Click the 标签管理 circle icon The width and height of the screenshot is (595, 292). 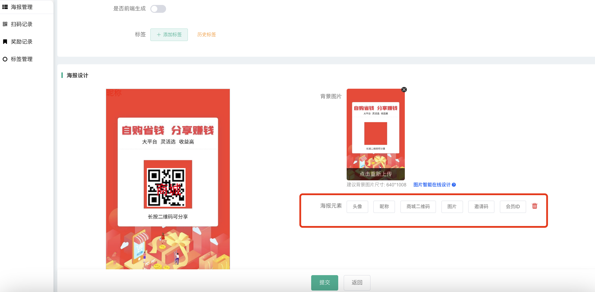[x=5, y=59]
